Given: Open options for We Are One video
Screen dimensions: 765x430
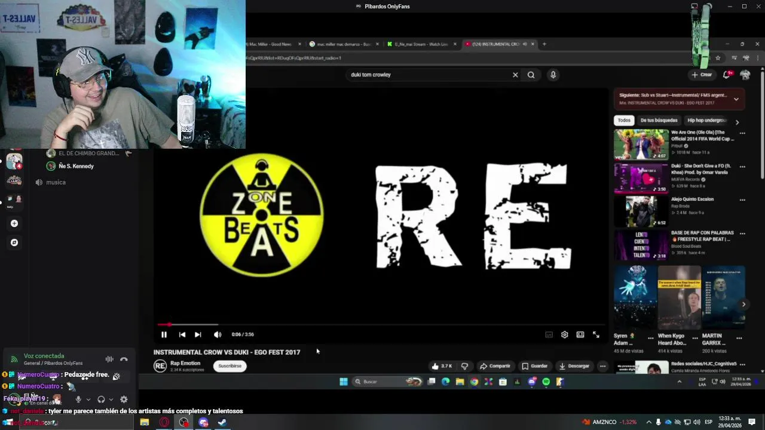Looking at the screenshot, I should 742,133.
